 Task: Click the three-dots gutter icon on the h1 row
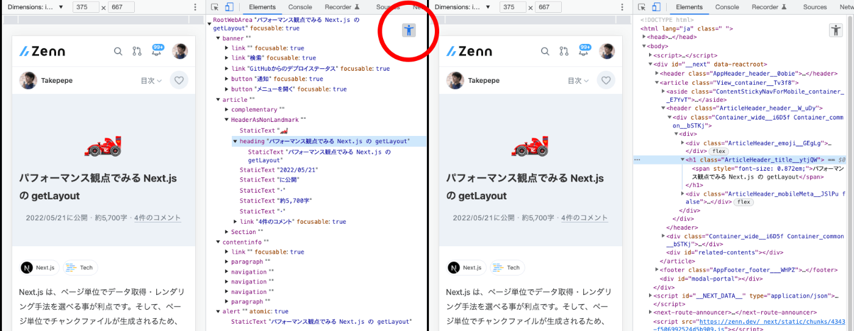pos(637,160)
